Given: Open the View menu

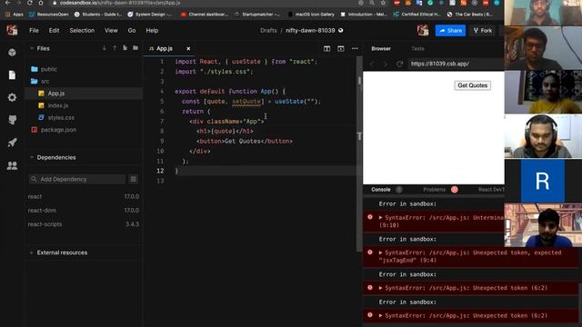Looking at the screenshot, I should click(111, 30).
